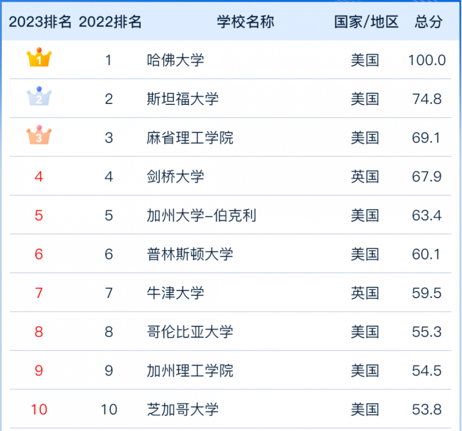Image resolution: width=462 pixels, height=431 pixels.
Task: Select 芝加哥大学 at rank 10
Action: pos(182,409)
